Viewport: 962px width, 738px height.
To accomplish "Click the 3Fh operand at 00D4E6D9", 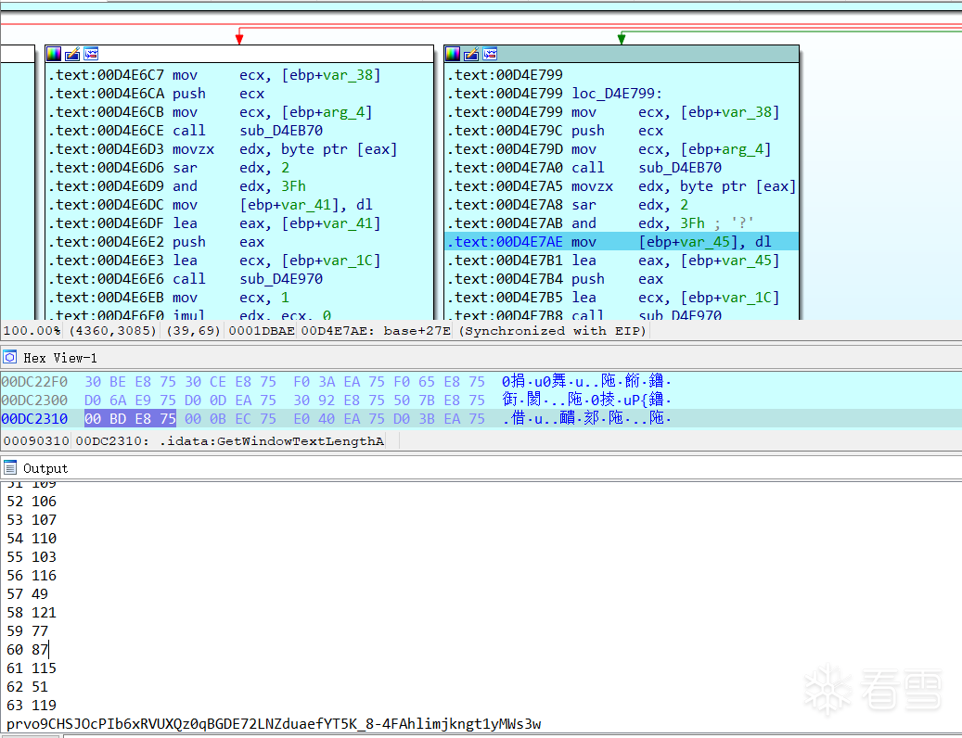I will pyautogui.click(x=293, y=186).
